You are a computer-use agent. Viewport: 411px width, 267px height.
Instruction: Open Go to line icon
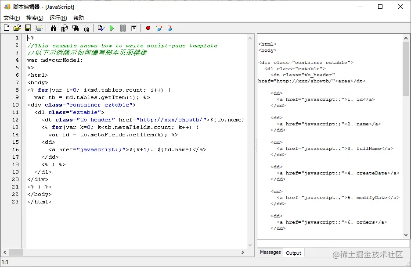click(87, 28)
